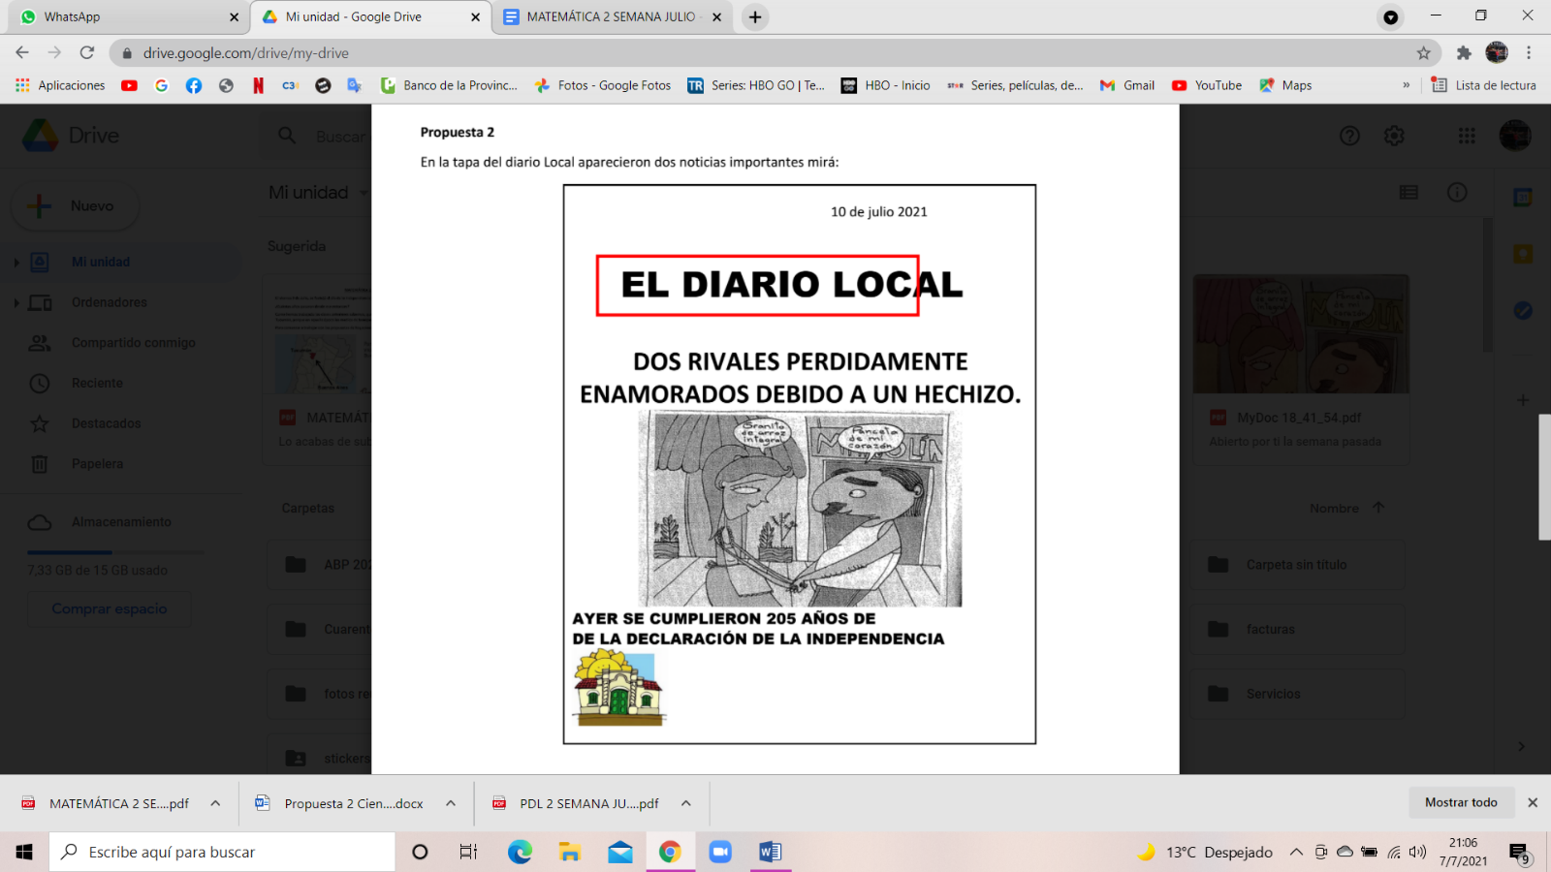Viewport: 1551px width, 872px height.
Task: Open Carpeta sin título folder
Action: click(x=1297, y=565)
